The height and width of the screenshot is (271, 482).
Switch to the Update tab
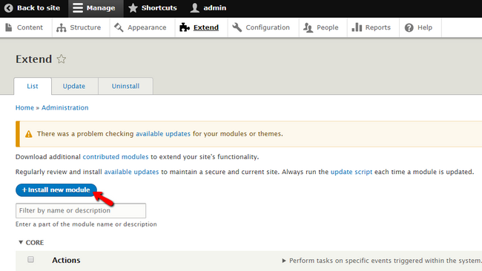tap(74, 86)
